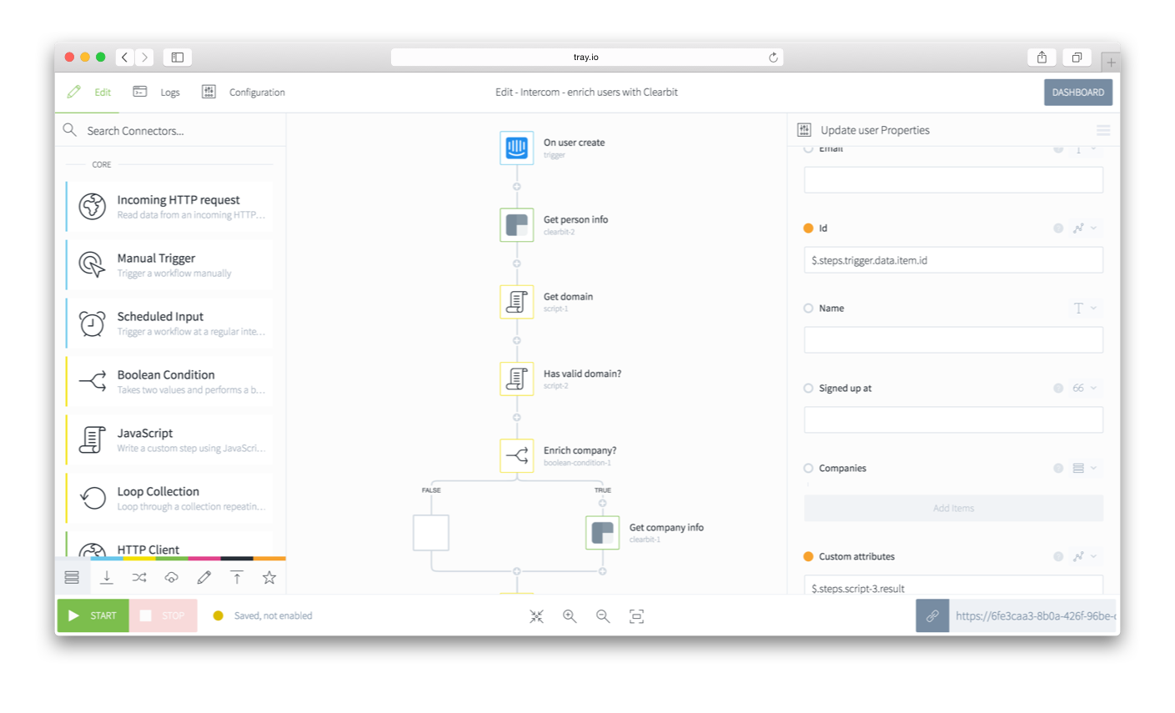1175x713 pixels.
Task: Select the HTTP Client connector
Action: click(170, 545)
